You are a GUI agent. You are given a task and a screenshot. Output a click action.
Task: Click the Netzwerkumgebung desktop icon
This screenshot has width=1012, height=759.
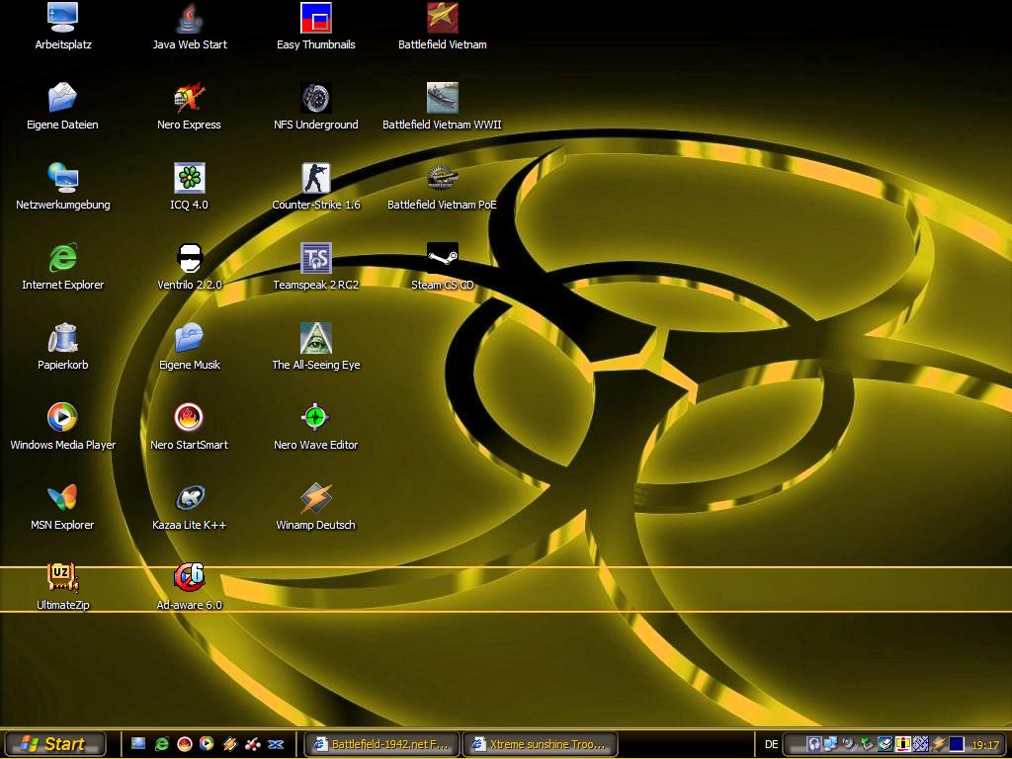pyautogui.click(x=62, y=187)
